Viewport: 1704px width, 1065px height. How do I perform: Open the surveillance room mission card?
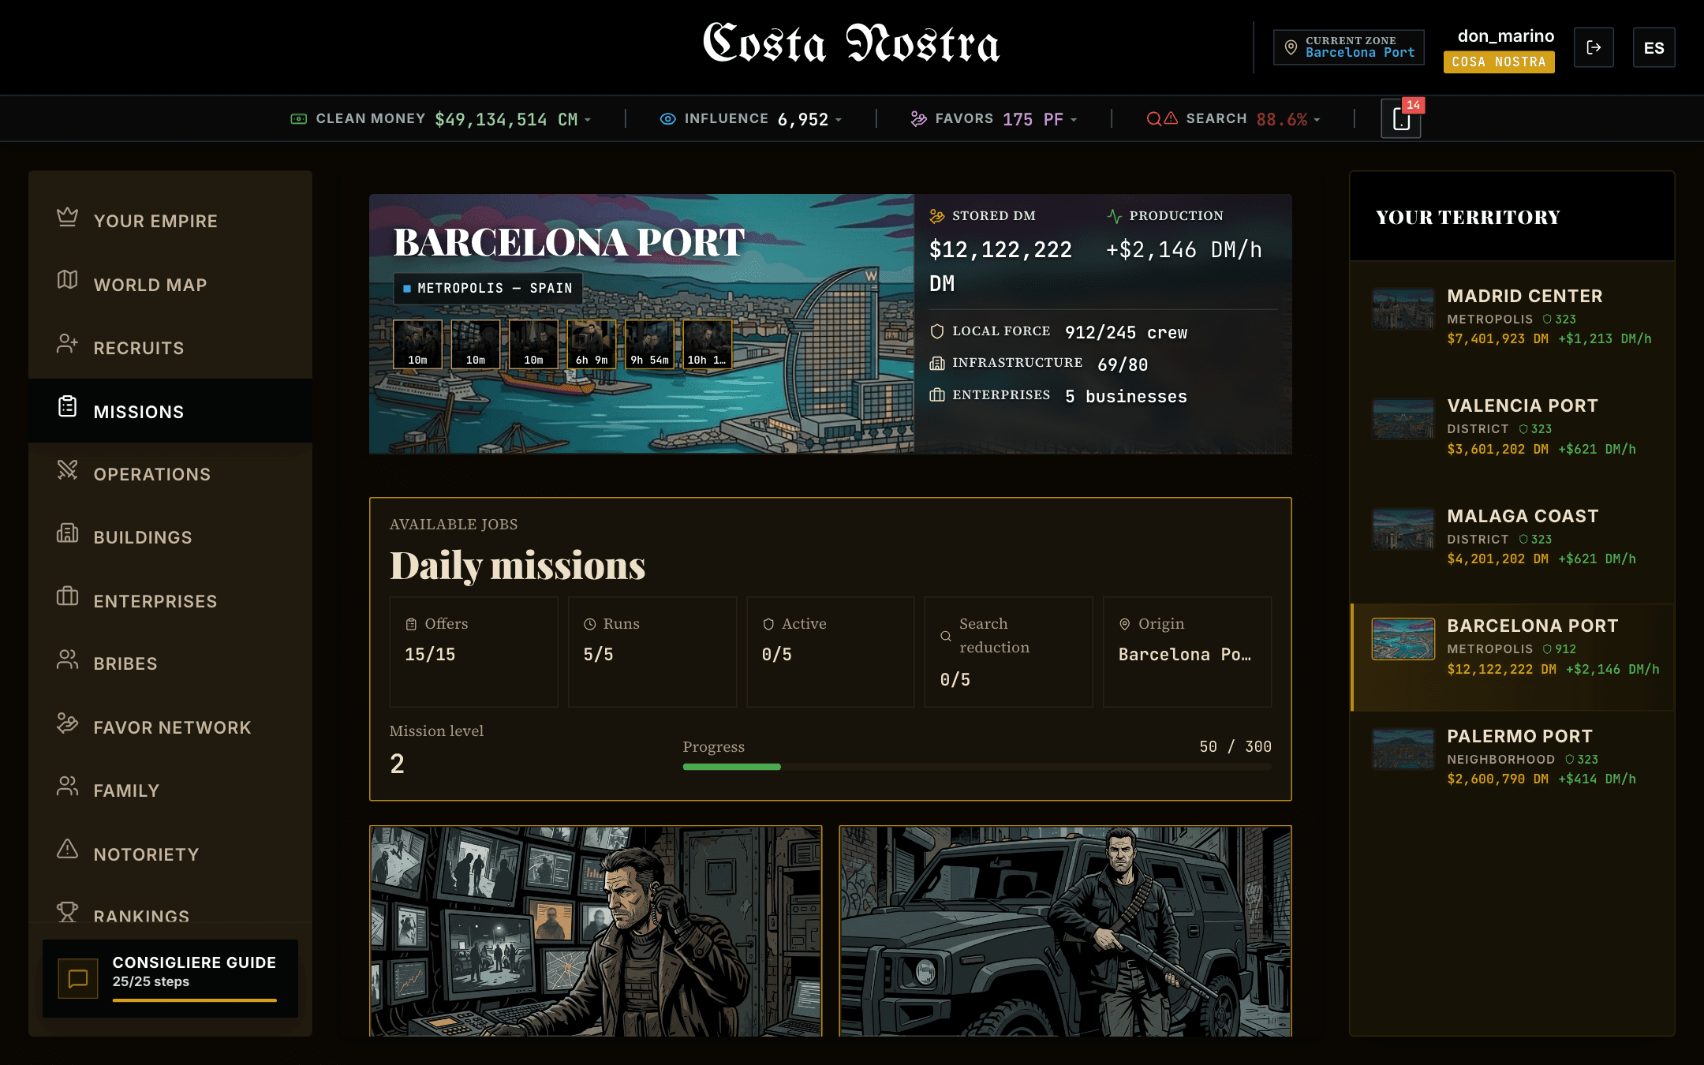596,931
